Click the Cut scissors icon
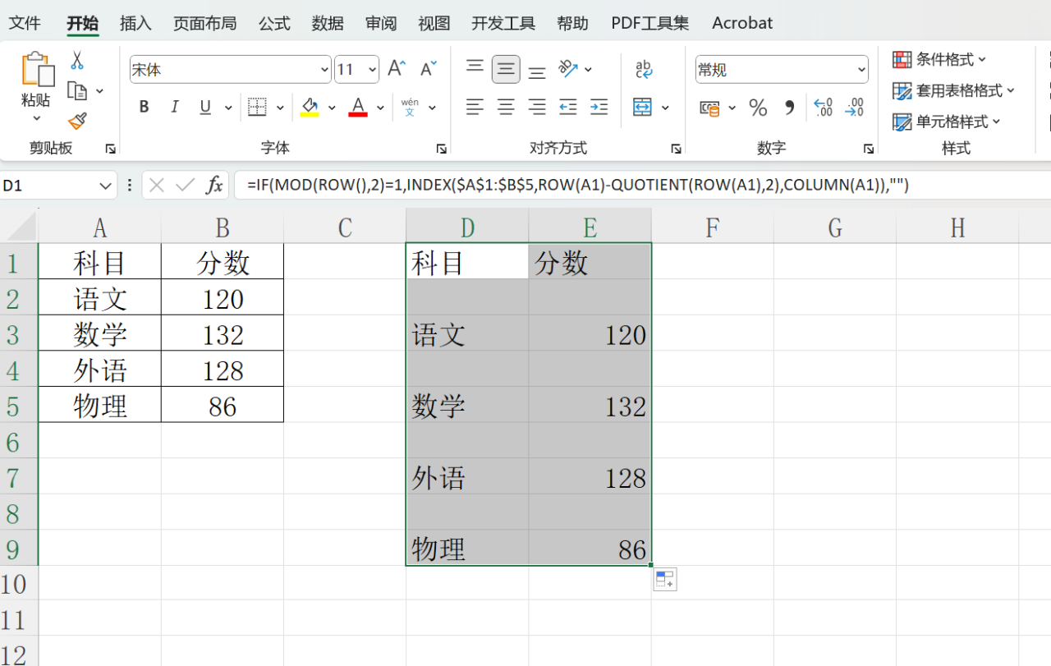This screenshot has height=666, width=1051. [77, 60]
